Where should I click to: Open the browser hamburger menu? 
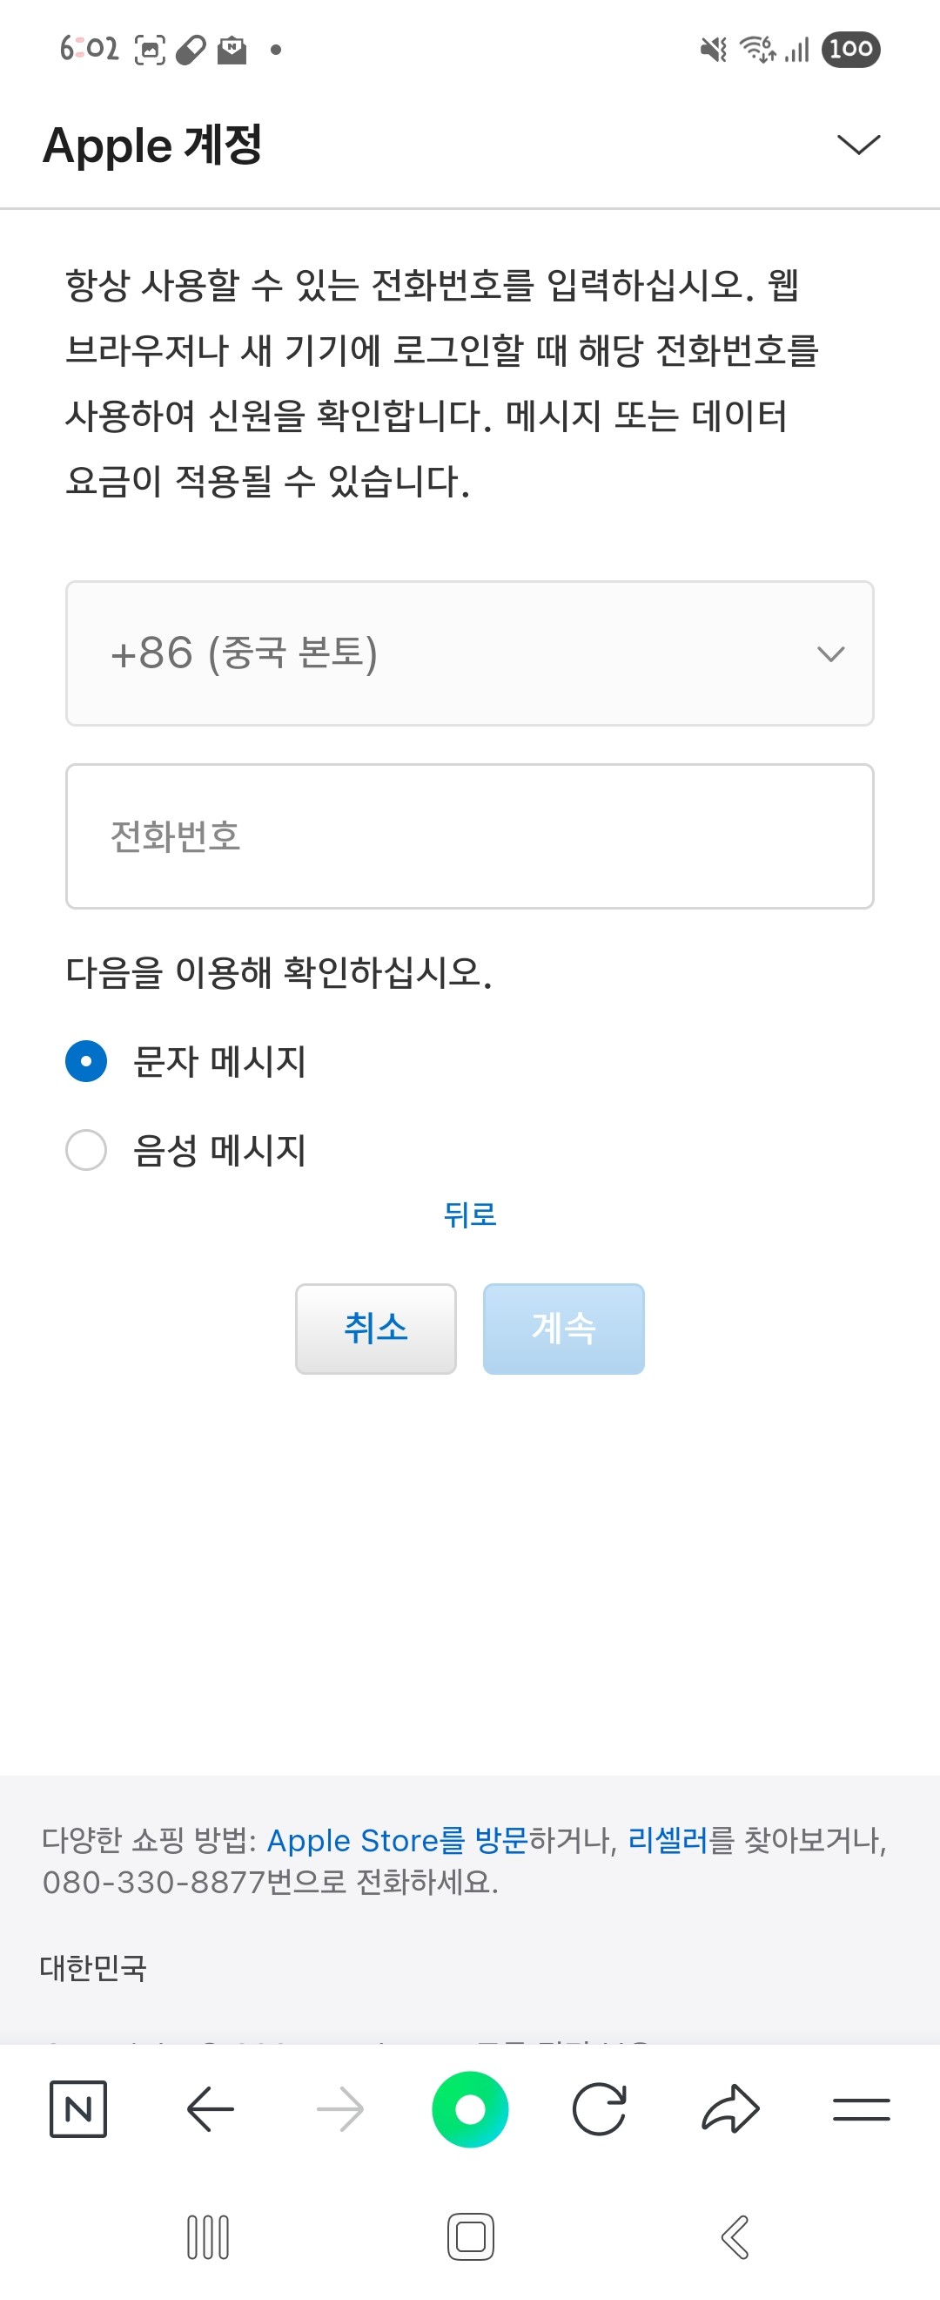pos(861,2109)
